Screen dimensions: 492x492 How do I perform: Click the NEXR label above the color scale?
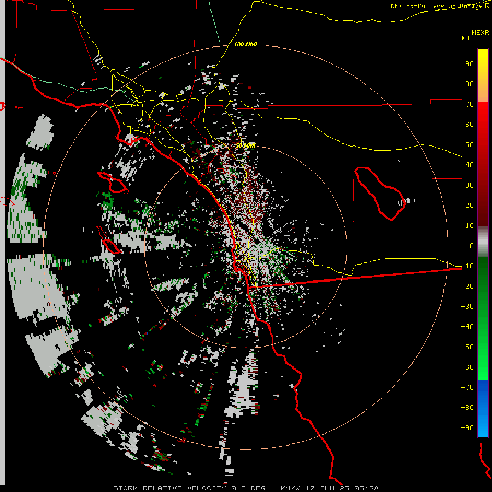[480, 33]
